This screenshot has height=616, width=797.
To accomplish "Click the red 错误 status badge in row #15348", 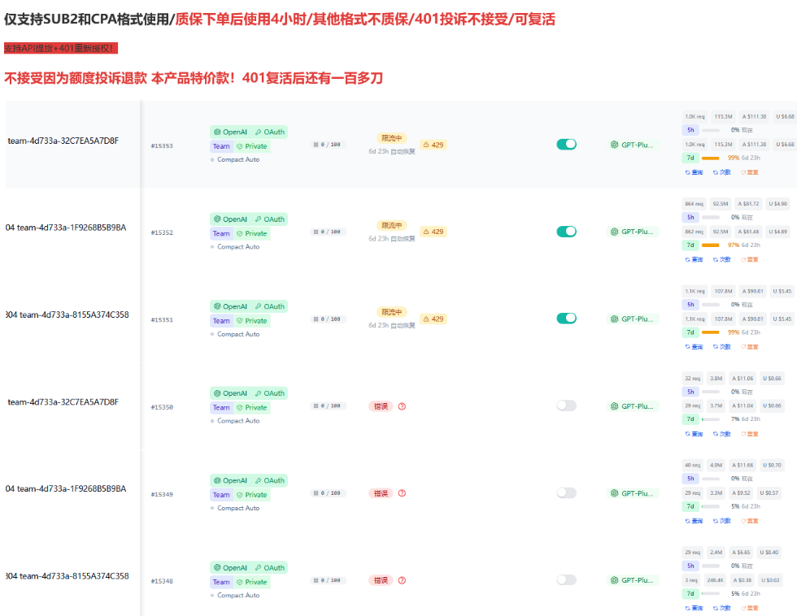I will pyautogui.click(x=381, y=580).
